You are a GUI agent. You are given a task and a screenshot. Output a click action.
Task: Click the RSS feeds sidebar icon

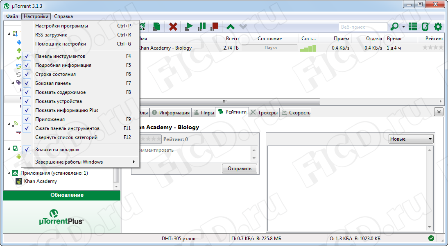click(15, 124)
